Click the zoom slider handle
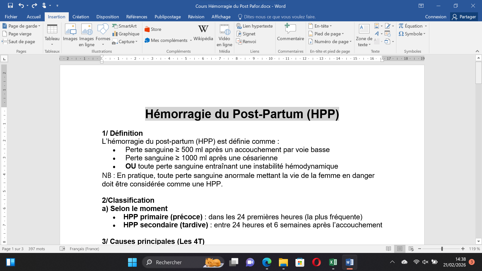Viewport: 482px width, 271px height. click(x=442, y=249)
